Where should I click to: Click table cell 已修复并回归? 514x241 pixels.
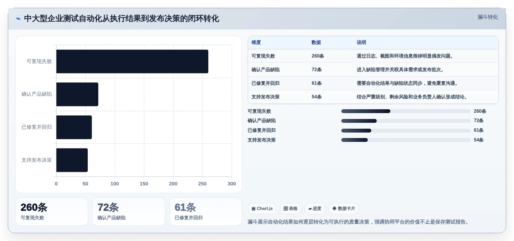266,83
